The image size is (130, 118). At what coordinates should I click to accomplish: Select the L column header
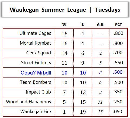point(83,25)
